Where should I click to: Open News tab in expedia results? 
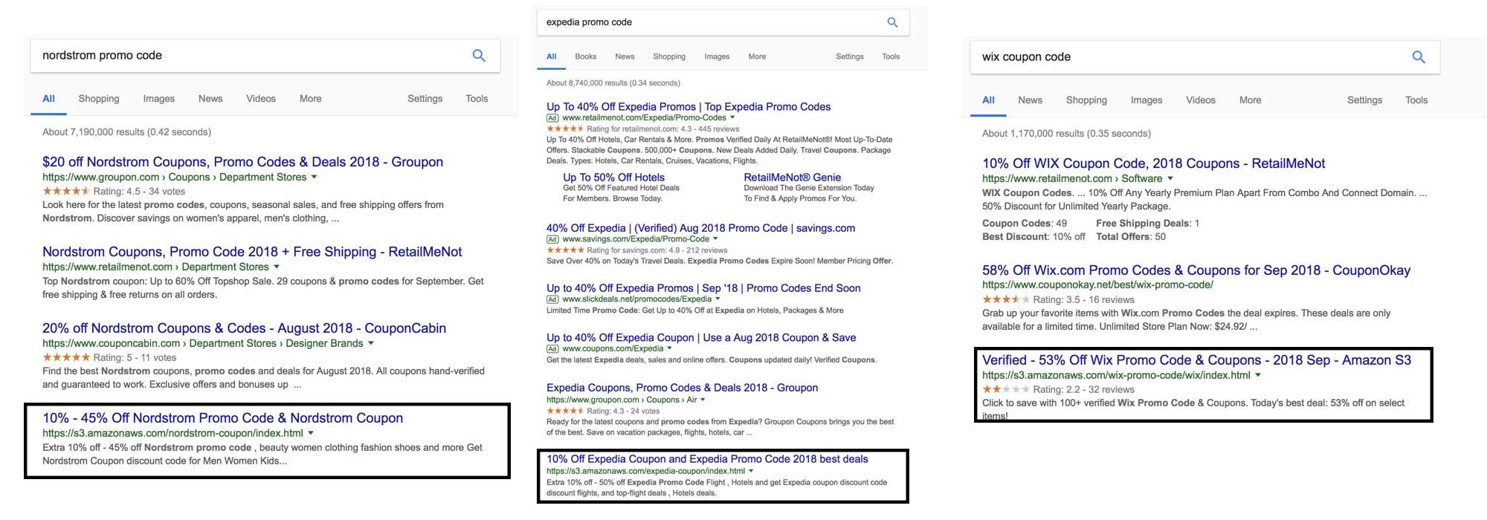[x=625, y=56]
